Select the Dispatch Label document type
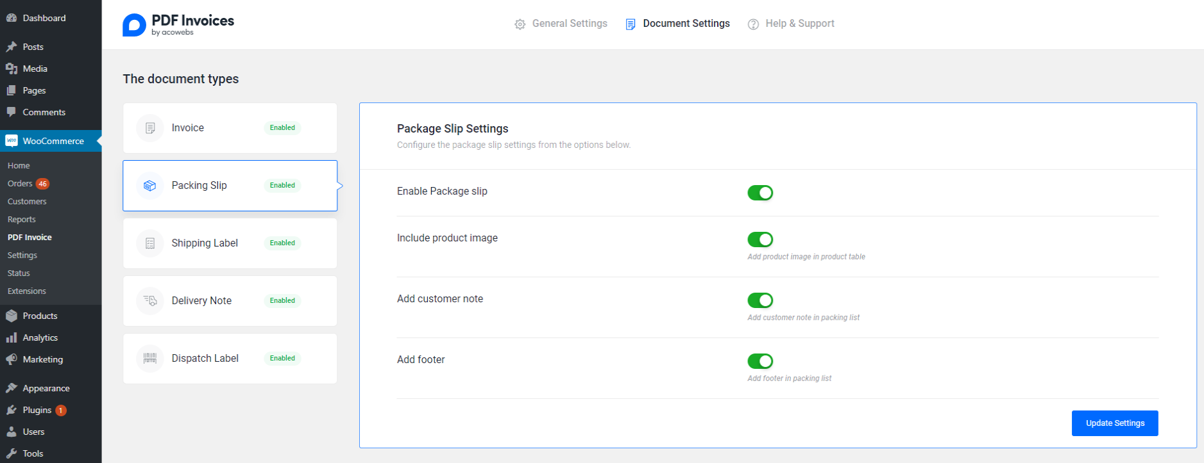The height and width of the screenshot is (463, 1204). (x=230, y=359)
